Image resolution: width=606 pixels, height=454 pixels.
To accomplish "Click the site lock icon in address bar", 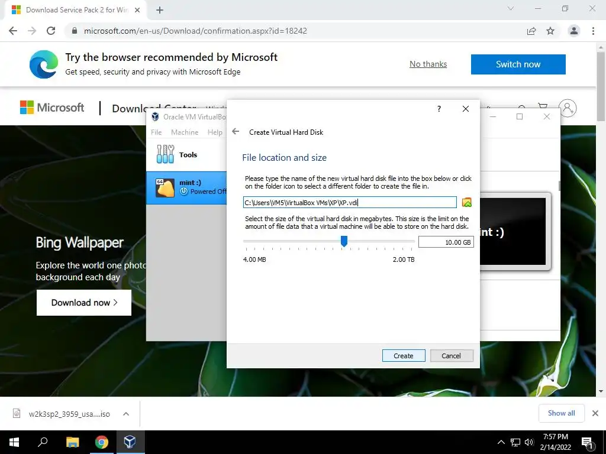I will [x=75, y=31].
